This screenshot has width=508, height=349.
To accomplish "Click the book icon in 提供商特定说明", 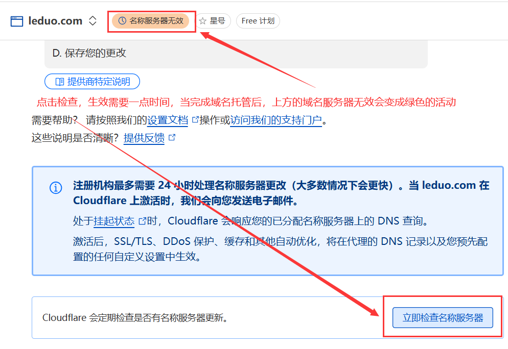I will click(x=60, y=82).
